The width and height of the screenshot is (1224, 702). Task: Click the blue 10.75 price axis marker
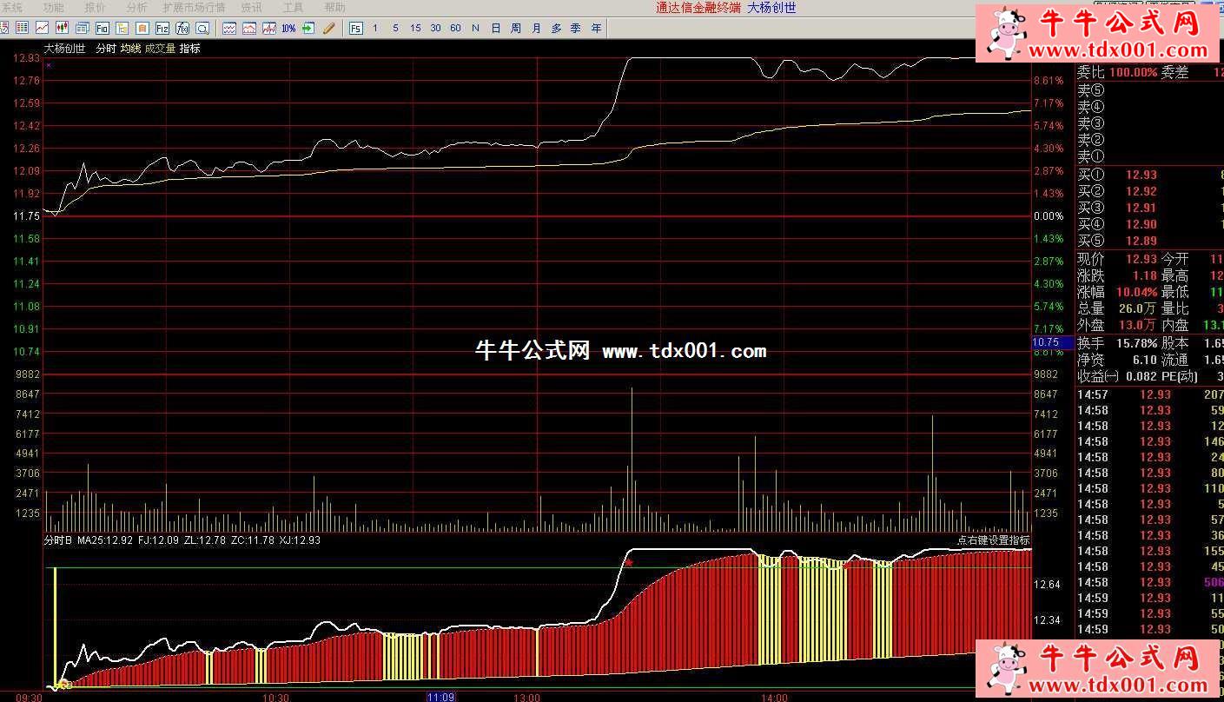[x=1052, y=343]
